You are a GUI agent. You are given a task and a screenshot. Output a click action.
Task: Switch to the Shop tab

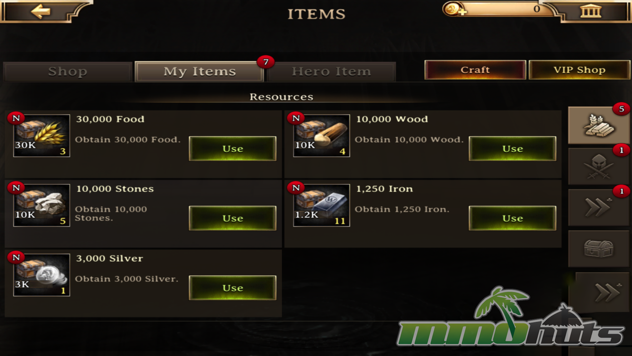(68, 72)
